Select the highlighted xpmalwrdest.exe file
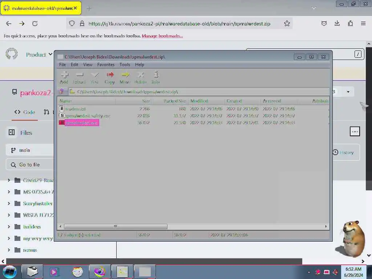Screen dimensions: 372x279 pos(82,123)
